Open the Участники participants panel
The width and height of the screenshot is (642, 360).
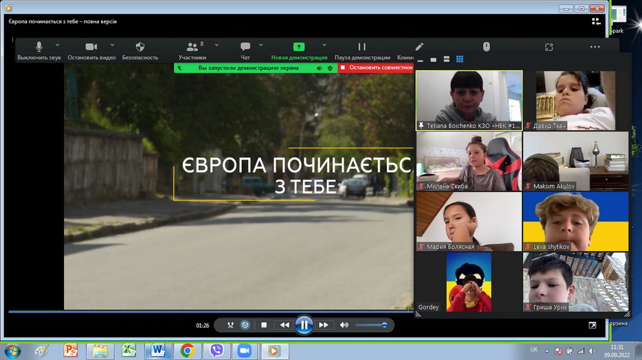click(192, 51)
